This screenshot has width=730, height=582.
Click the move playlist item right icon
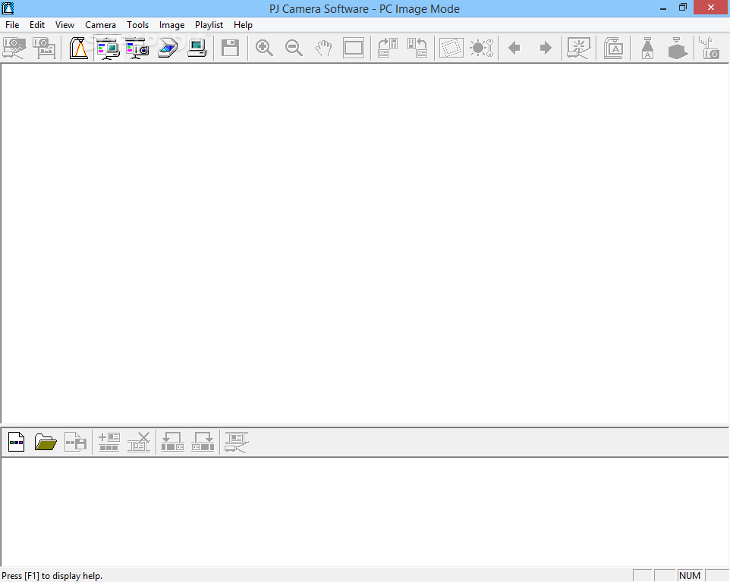click(x=203, y=442)
